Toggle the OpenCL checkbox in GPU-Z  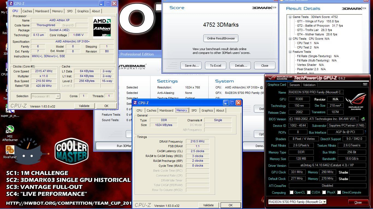point(291,192)
